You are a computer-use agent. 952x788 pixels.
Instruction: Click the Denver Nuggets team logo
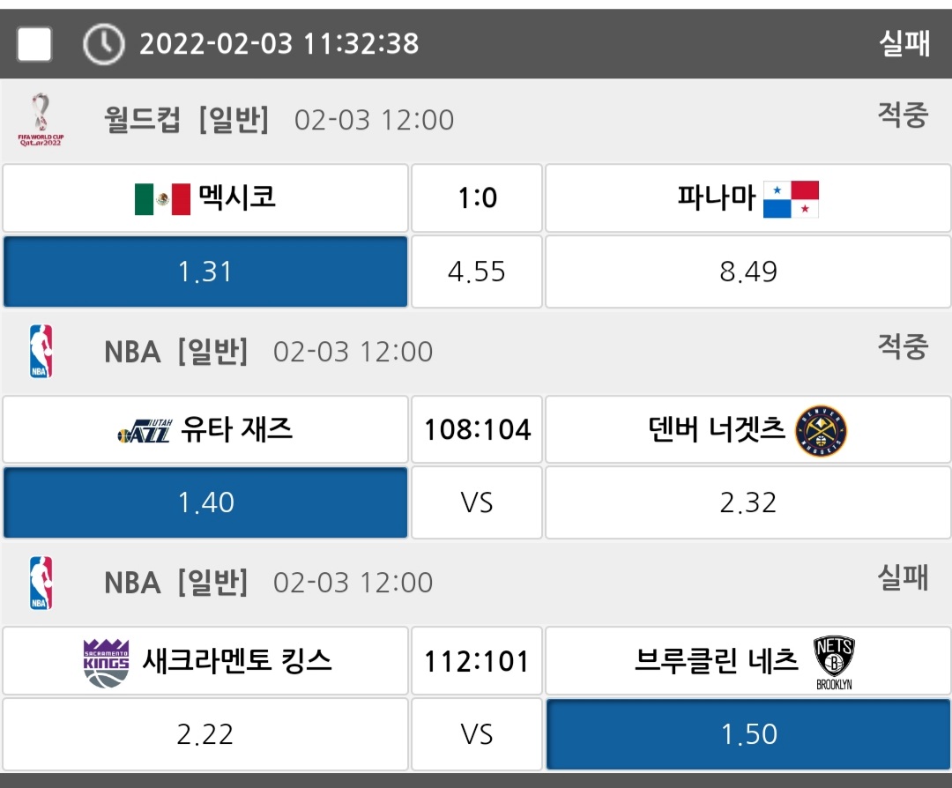821,431
